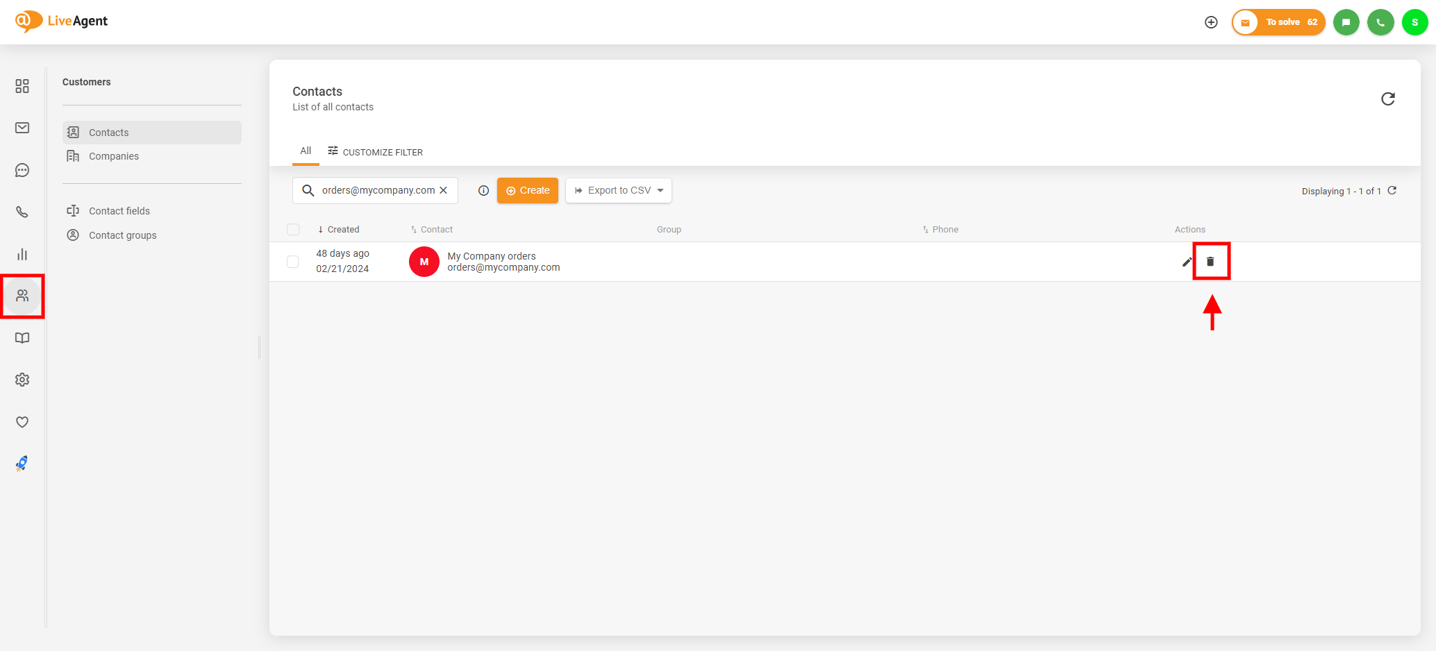Tick the select-all contacts checkbox

point(293,230)
